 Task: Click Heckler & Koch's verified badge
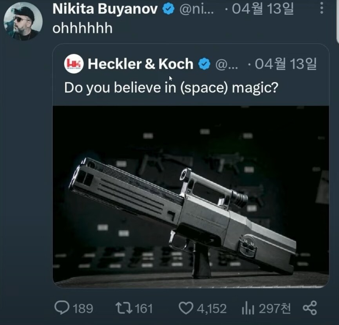click(x=204, y=64)
